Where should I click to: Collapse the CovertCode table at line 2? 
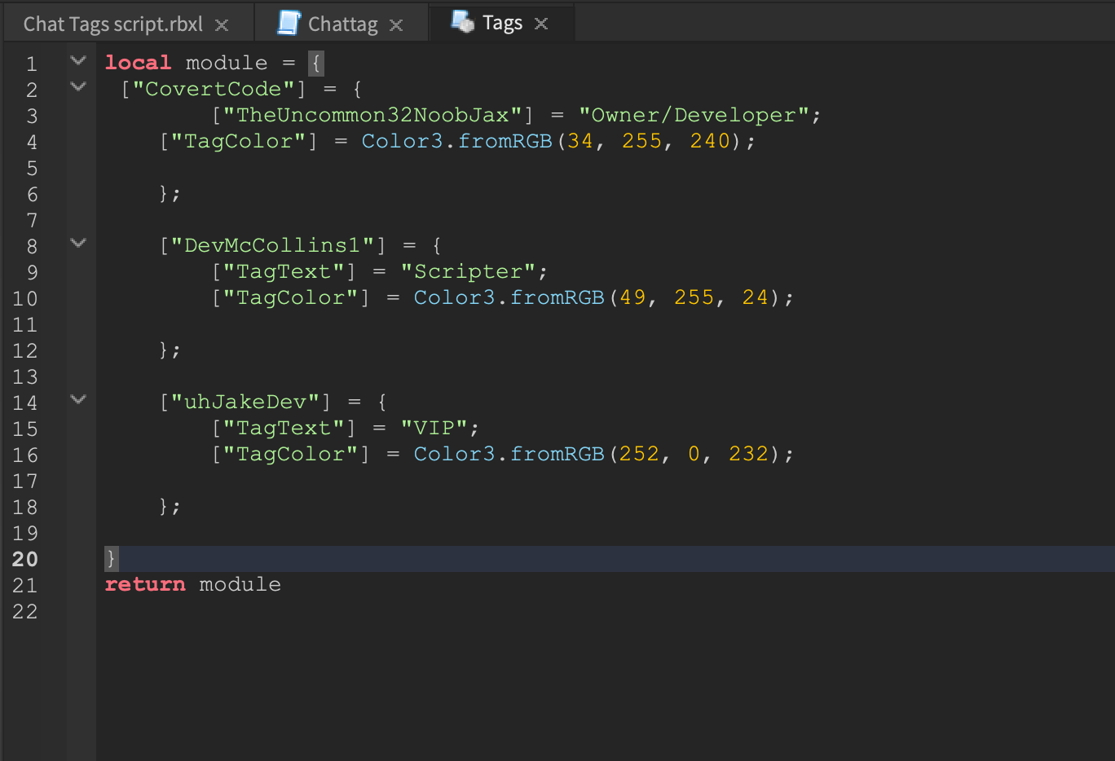[77, 86]
